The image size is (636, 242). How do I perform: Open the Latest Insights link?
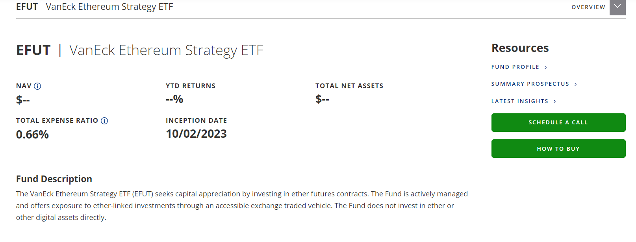click(x=520, y=101)
